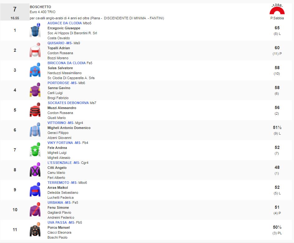
Task: Click jockey name Ercegovic Giuseppe
Action: (64, 28)
